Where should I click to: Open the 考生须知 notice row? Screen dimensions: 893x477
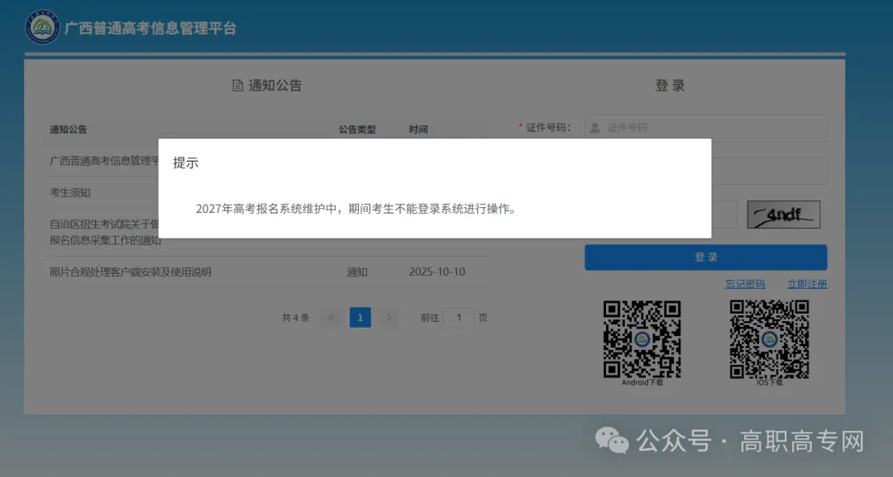pyautogui.click(x=70, y=193)
